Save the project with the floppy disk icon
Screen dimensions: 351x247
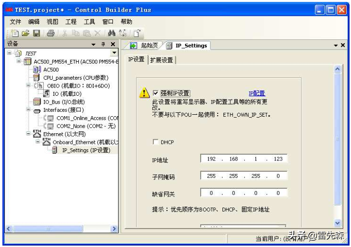point(36,33)
